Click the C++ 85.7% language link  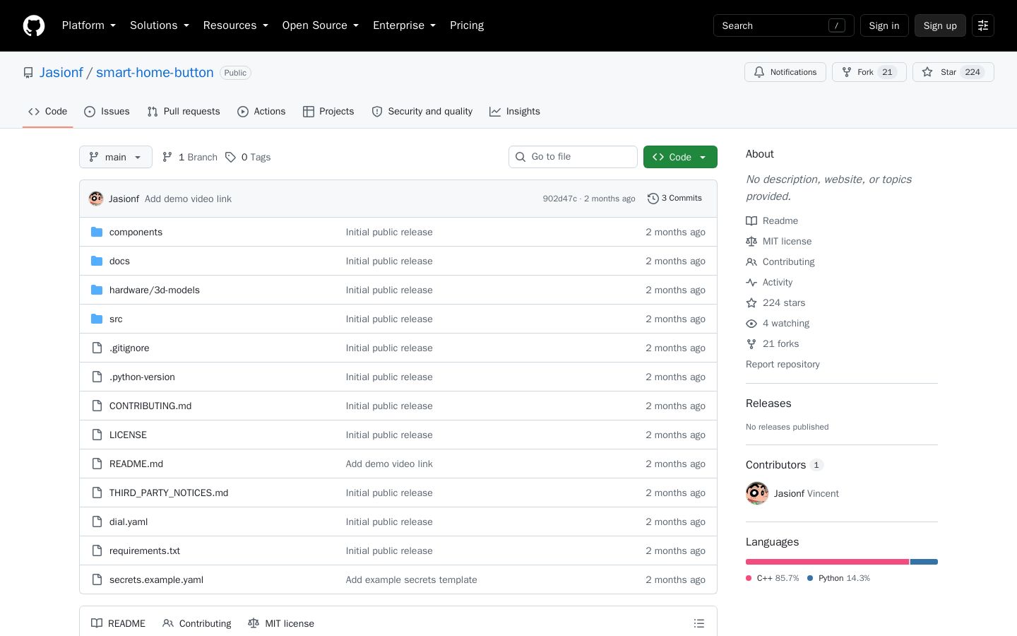(773, 578)
